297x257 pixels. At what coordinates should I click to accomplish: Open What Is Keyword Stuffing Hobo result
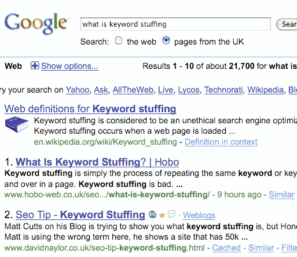click(x=97, y=162)
